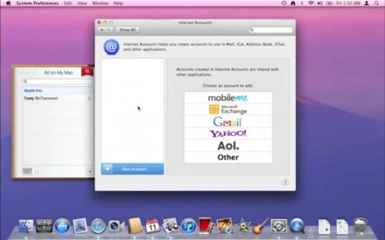Open Preview icon in the Dock
Image resolution: width=385 pixels, height=240 pixels.
[170, 225]
